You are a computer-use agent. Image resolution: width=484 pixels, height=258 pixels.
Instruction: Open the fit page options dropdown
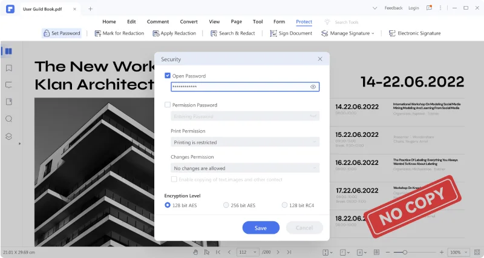click(362, 253)
